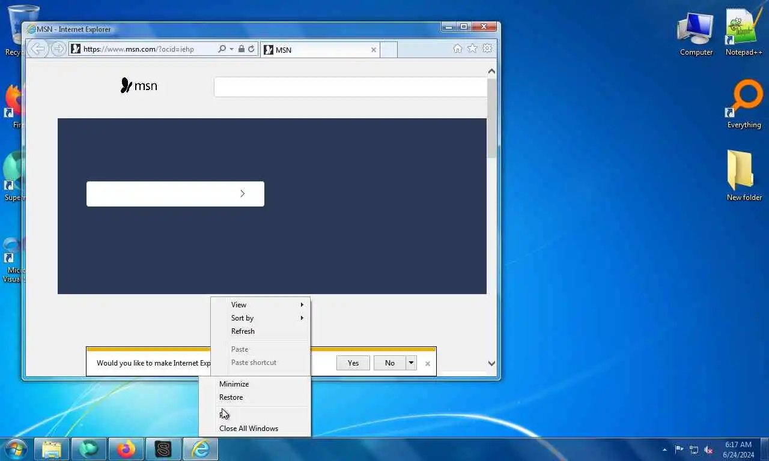The height and width of the screenshot is (461, 769).
Task: Click the greyed-out Paste menu entry
Action: click(260, 349)
